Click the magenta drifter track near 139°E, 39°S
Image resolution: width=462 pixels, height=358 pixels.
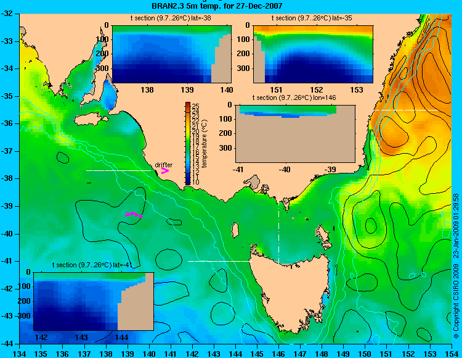[134, 214]
